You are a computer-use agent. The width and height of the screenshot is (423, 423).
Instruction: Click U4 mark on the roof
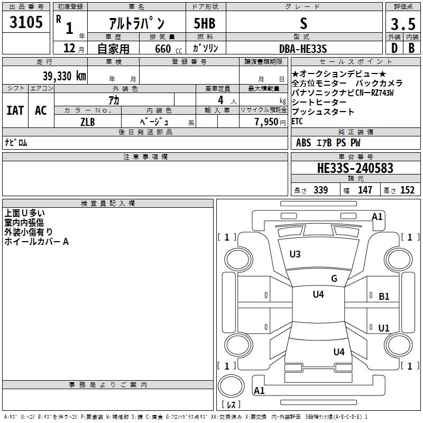pos(318,295)
